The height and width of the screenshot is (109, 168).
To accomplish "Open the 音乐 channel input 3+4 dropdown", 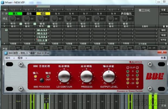I will point(34,10).
